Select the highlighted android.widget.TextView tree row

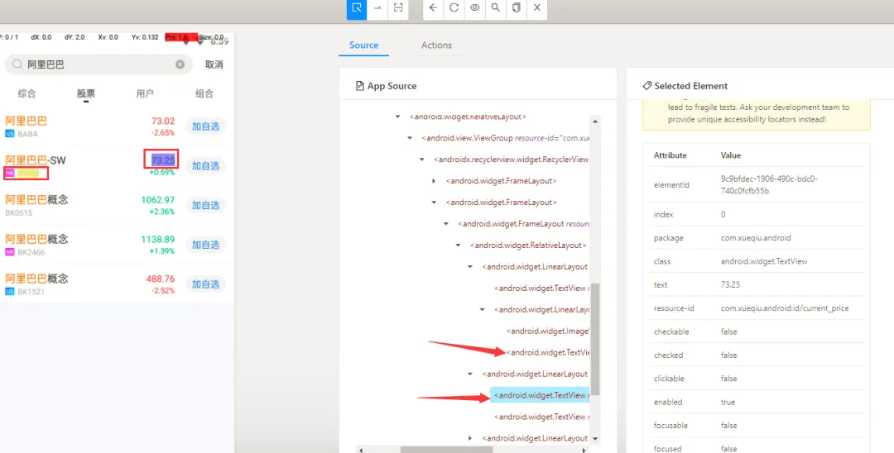[x=540, y=395]
